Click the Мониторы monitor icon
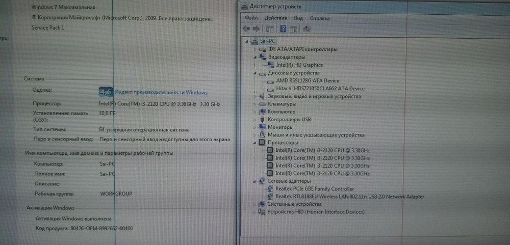This screenshot has width=510, height=245. 263,127
